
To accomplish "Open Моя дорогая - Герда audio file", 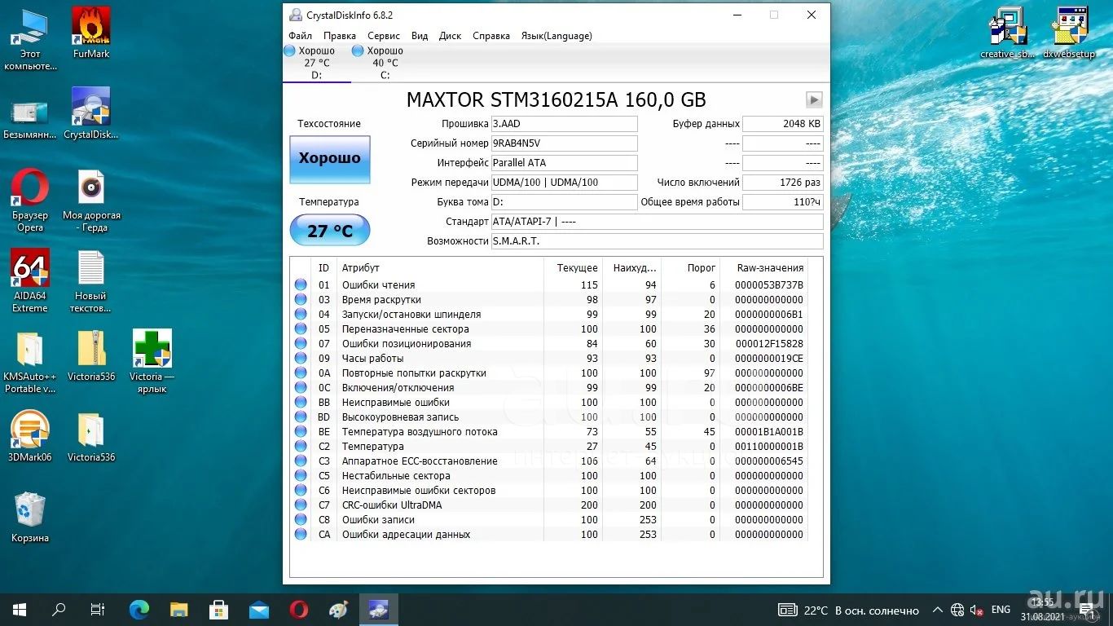I will tap(91, 201).
